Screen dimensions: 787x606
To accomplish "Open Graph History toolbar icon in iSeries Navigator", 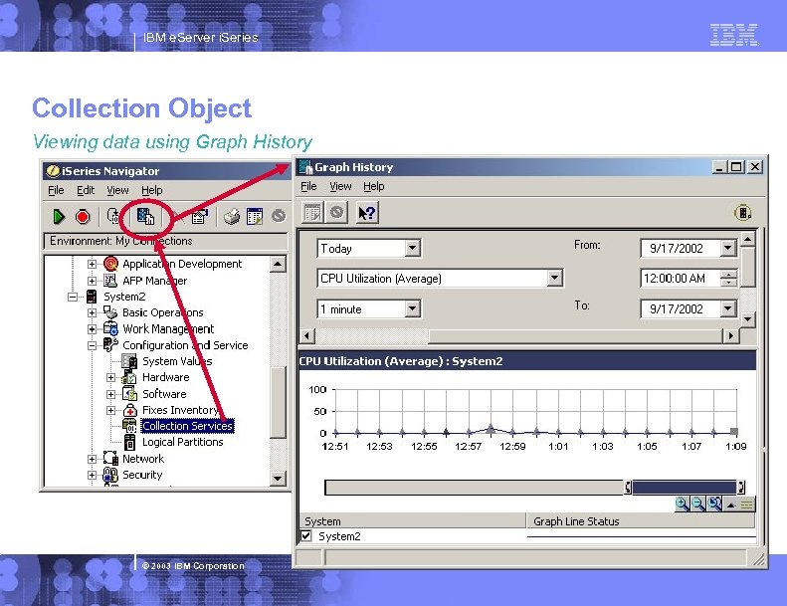I will tap(145, 216).
